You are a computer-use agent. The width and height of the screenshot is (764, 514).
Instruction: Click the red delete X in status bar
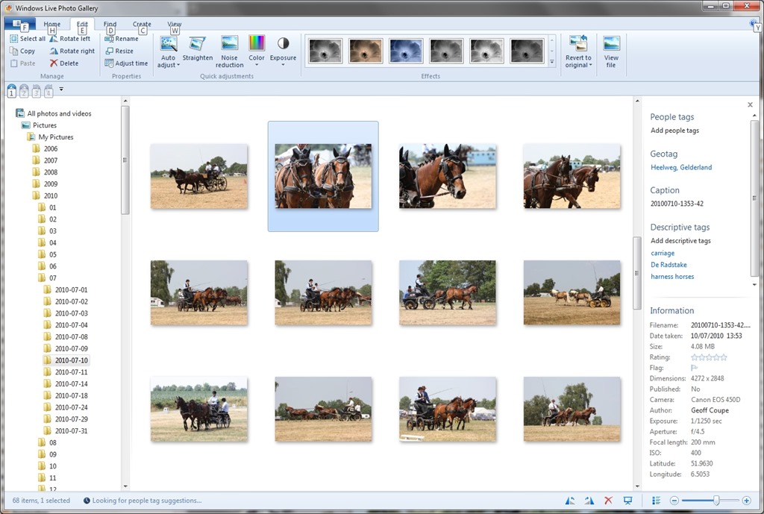pyautogui.click(x=608, y=501)
